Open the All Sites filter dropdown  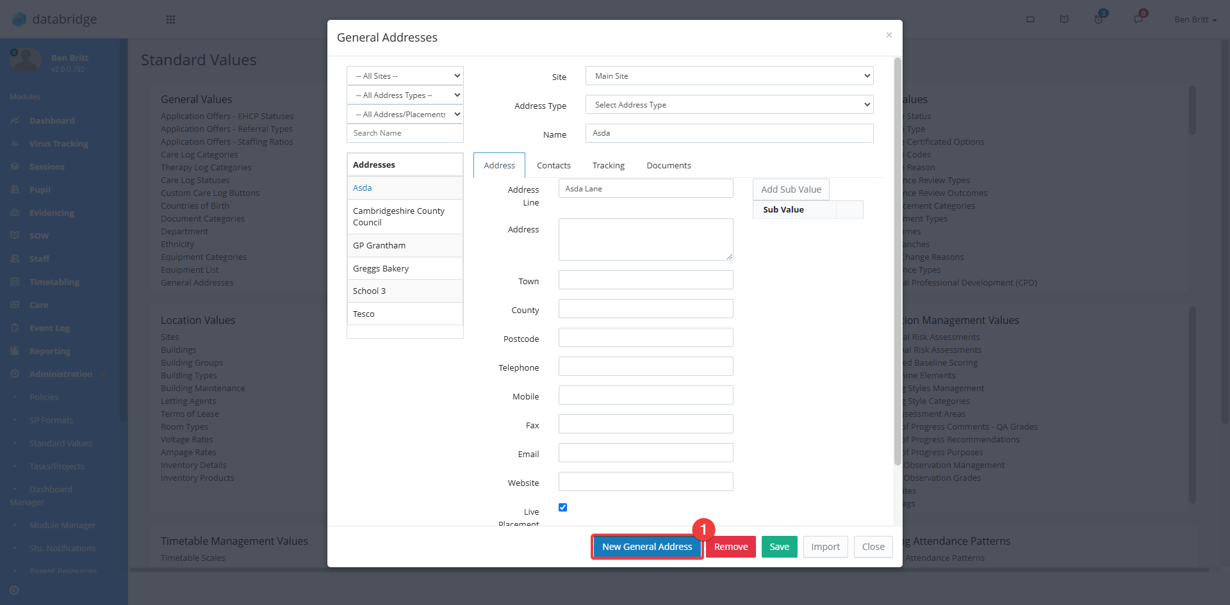click(x=405, y=76)
